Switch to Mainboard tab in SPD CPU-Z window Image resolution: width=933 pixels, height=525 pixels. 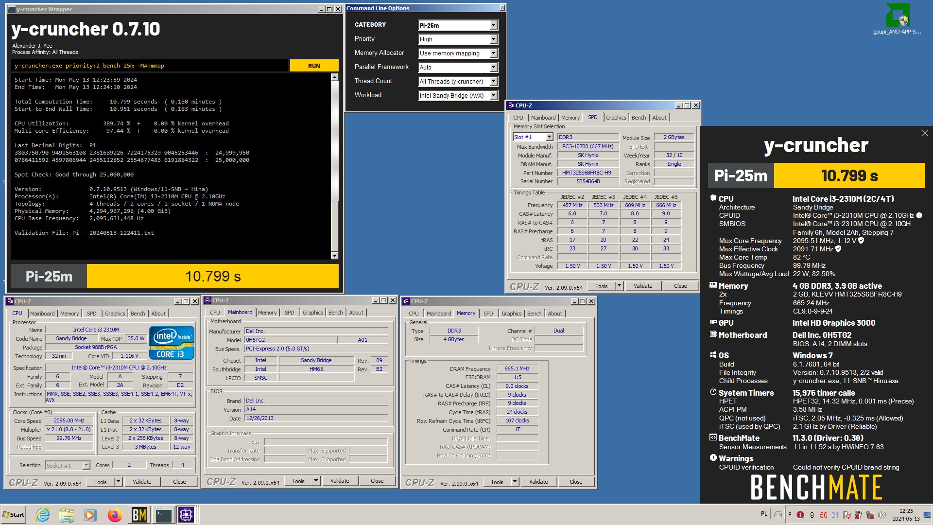[x=543, y=118]
